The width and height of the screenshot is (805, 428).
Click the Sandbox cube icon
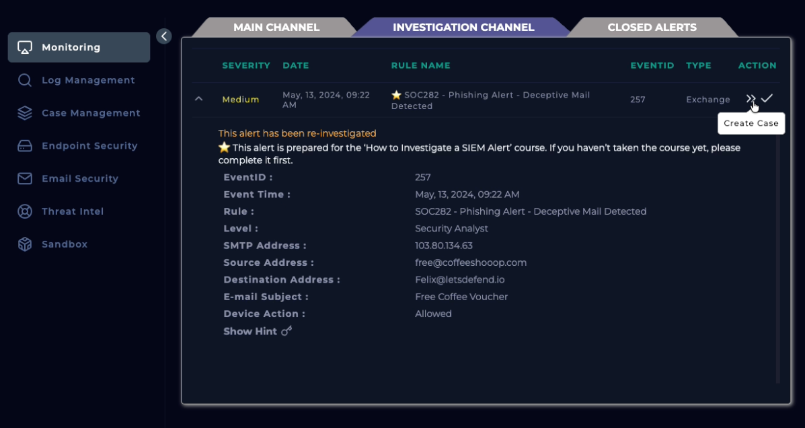25,244
